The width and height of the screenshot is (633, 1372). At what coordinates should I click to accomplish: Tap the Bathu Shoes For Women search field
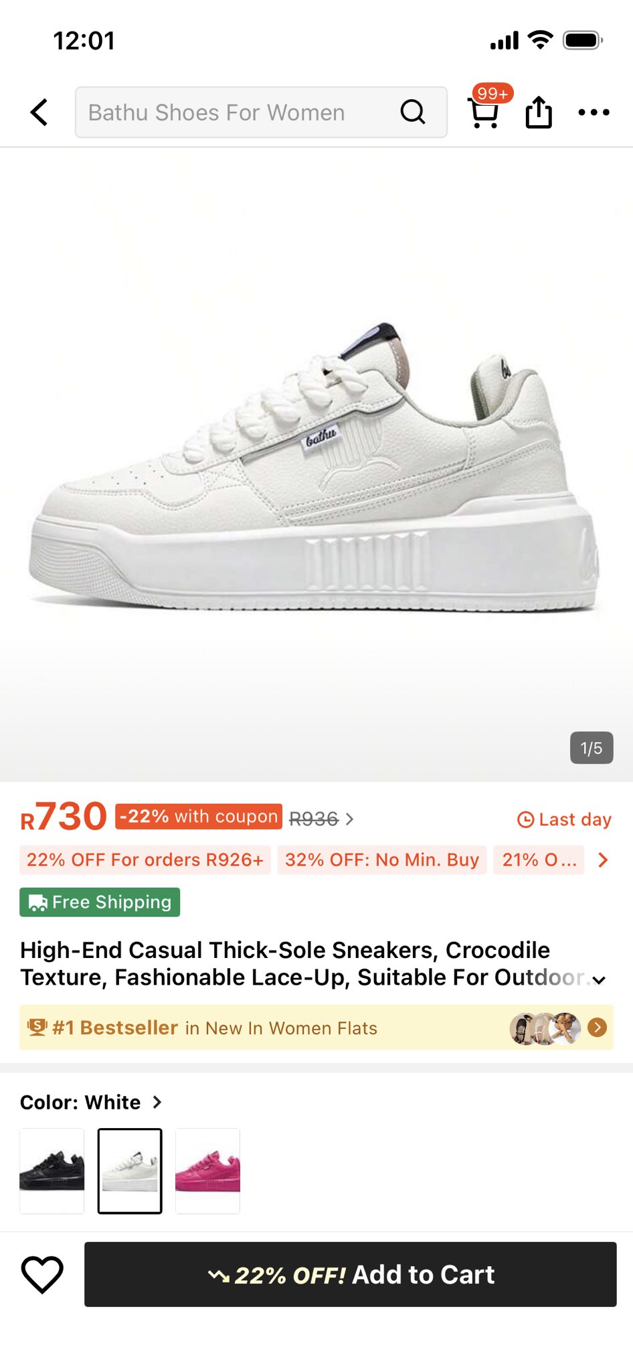click(x=234, y=113)
